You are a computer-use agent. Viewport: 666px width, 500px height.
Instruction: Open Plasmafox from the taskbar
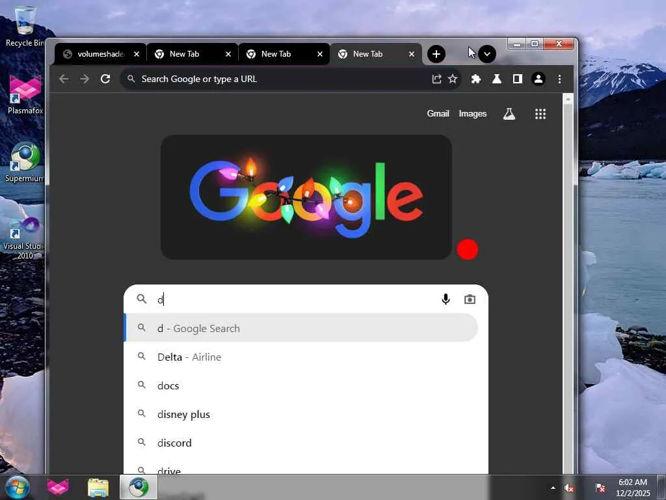point(58,487)
